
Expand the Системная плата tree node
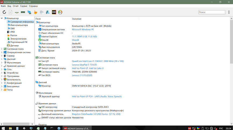(x=2, y=49)
